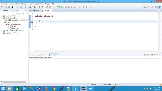Click the Open Task icon
The image size is (162, 91).
click(x=50, y=7)
